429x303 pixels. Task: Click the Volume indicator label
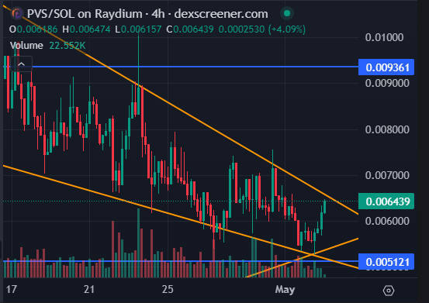(x=26, y=46)
